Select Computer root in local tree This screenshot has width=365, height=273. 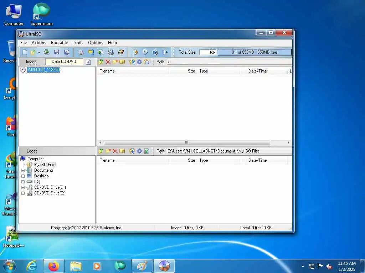pyautogui.click(x=35, y=159)
